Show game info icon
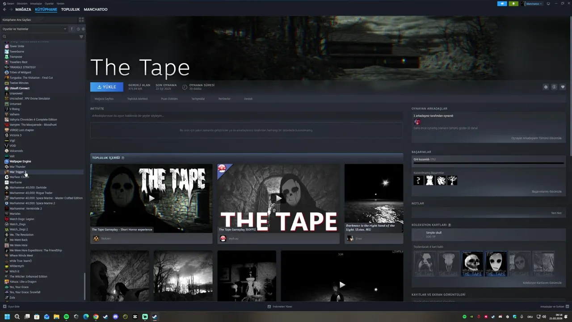572x322 pixels. 554,87
